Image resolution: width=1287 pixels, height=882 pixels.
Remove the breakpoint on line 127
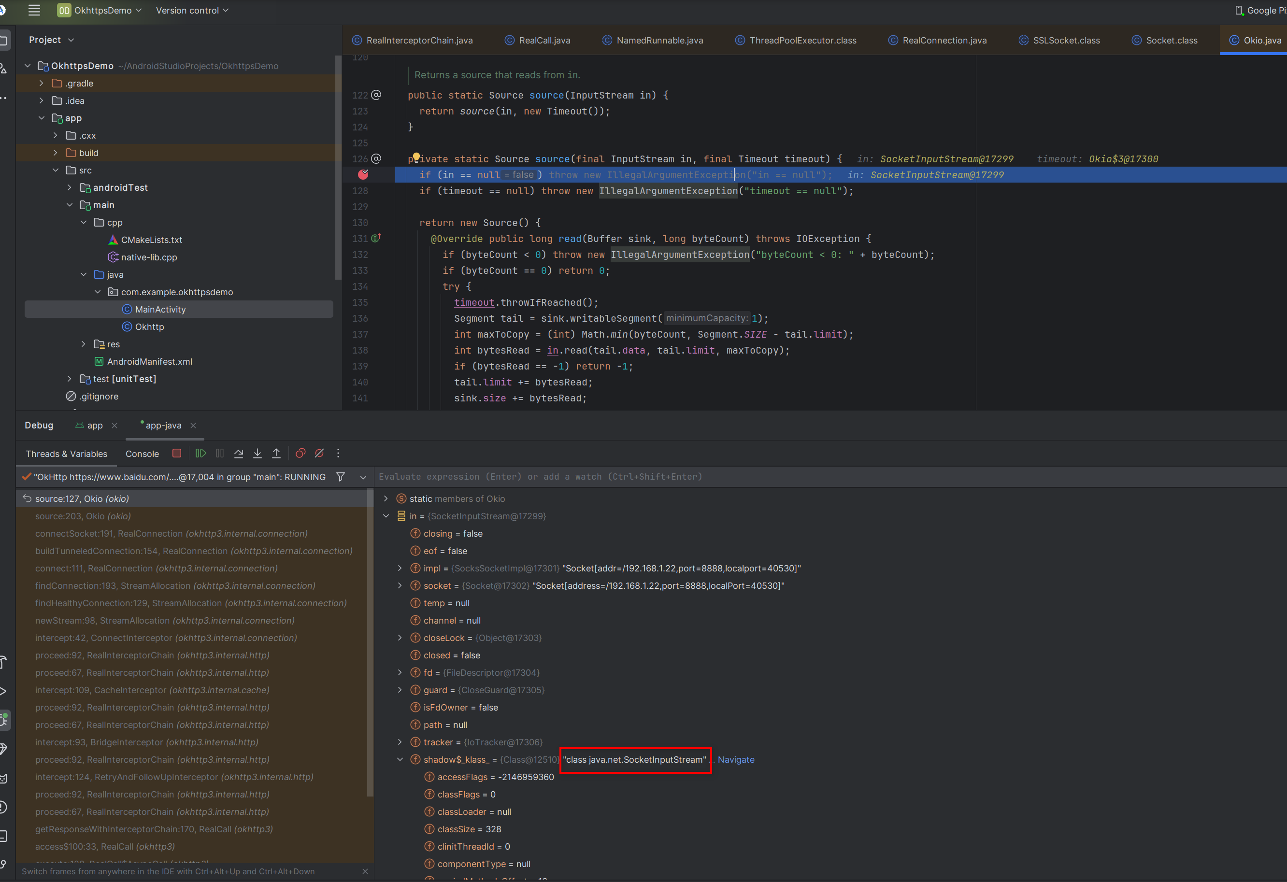click(363, 174)
